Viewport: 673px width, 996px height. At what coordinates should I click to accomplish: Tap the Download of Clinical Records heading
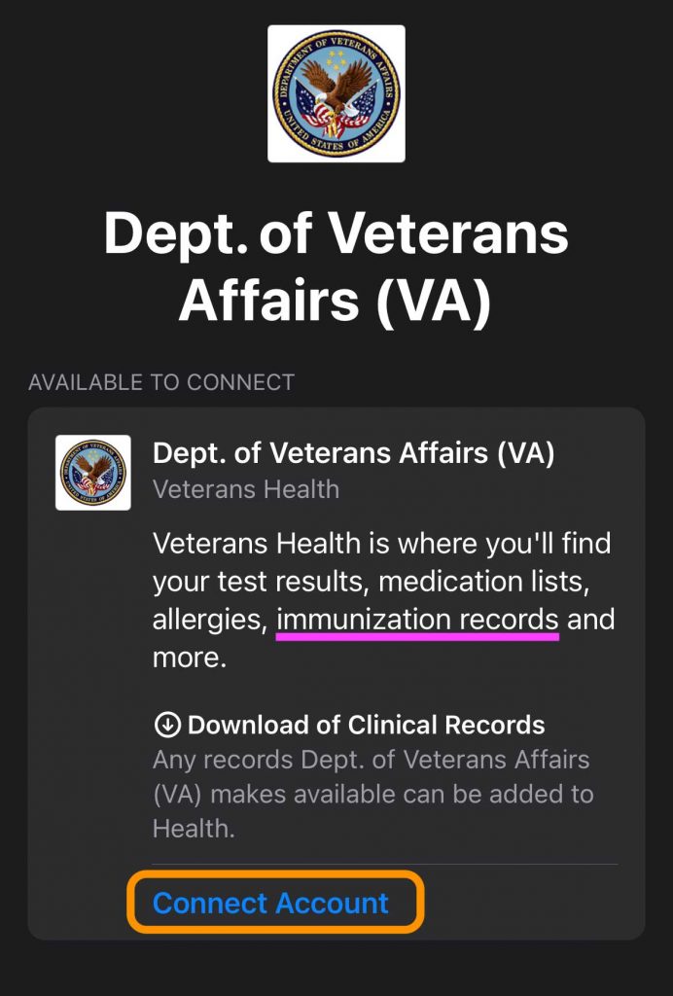(x=366, y=725)
